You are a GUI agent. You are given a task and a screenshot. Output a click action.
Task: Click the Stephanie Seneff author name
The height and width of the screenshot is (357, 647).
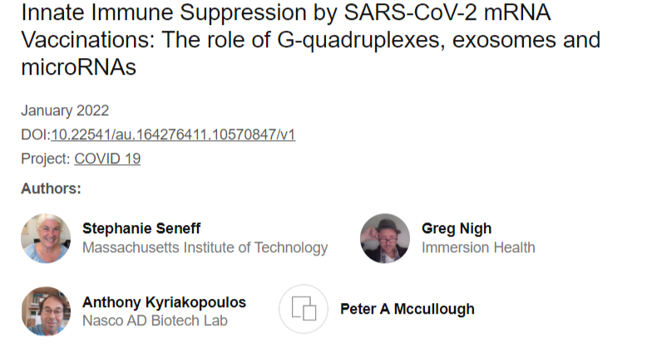point(141,228)
